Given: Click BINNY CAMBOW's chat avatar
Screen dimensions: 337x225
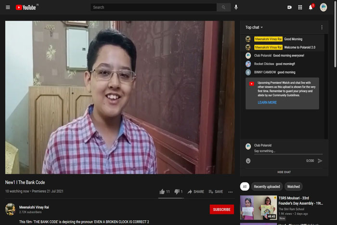Looking at the screenshot, I should 248,72.
